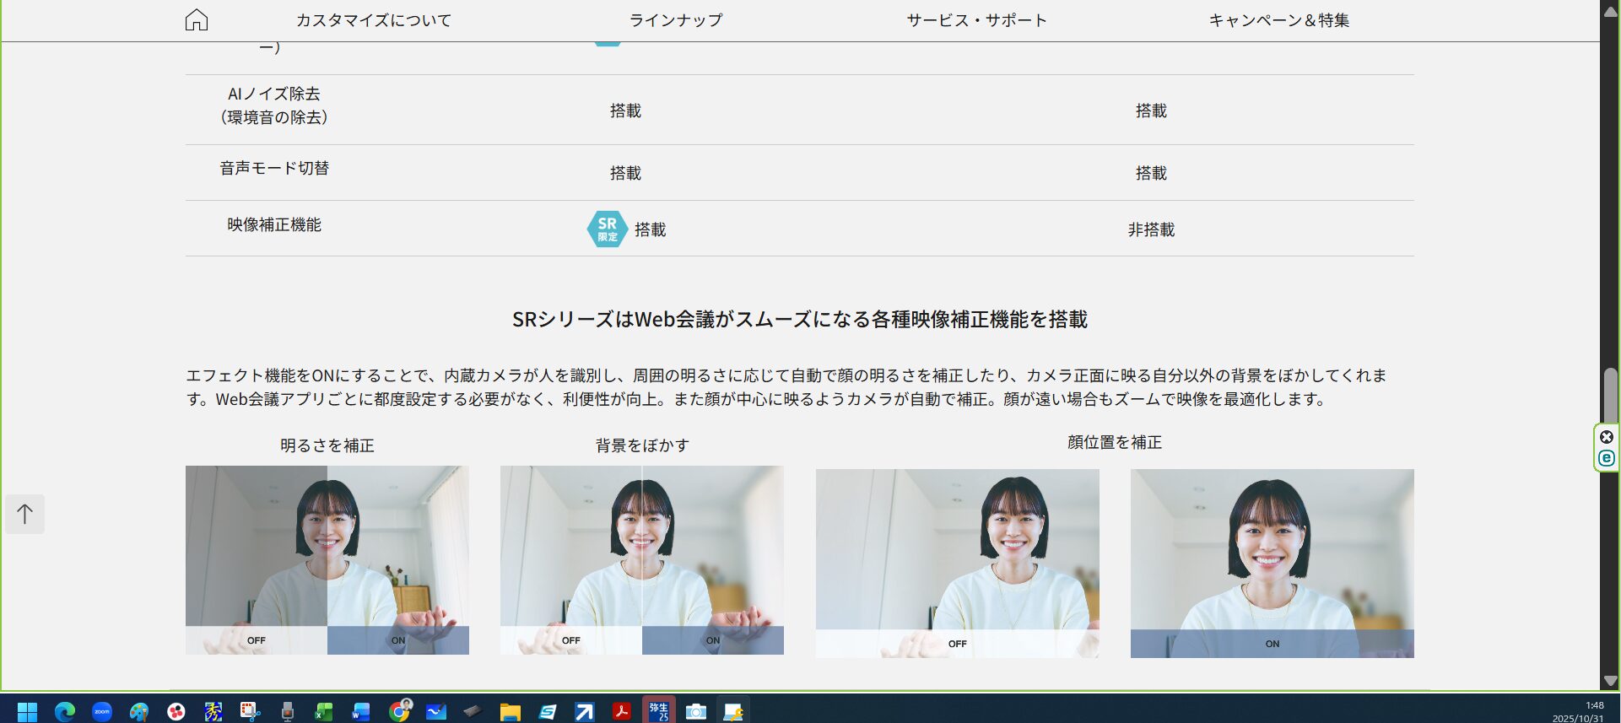Go to キャンペーン＆特集 section
The image size is (1621, 723).
[x=1278, y=20]
